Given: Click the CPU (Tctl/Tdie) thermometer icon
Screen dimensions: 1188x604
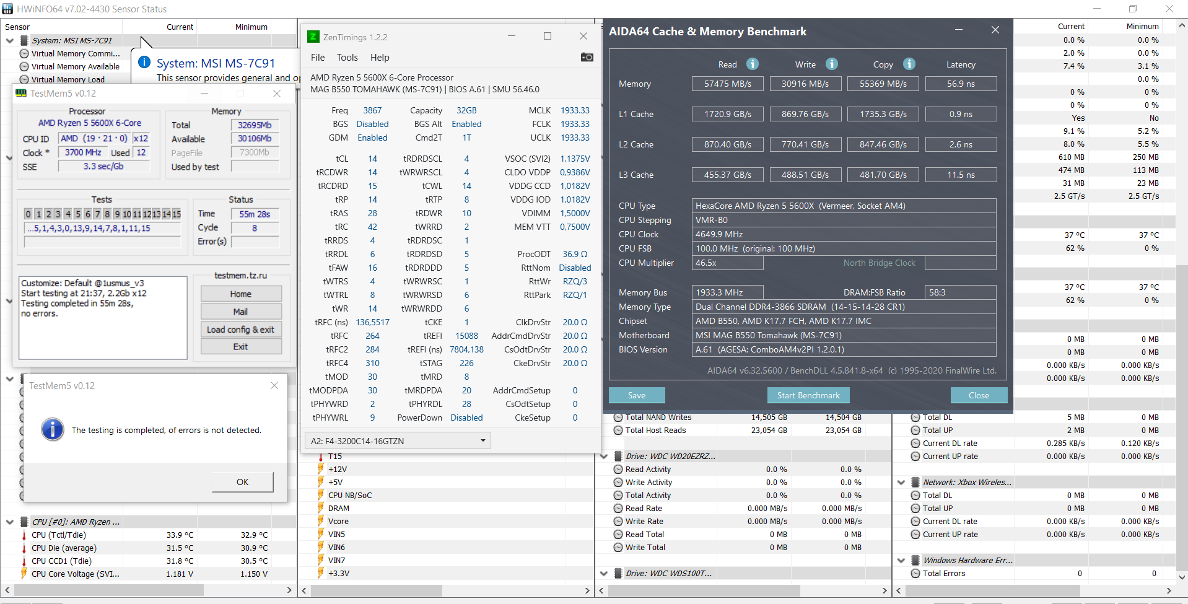Looking at the screenshot, I should (24, 535).
